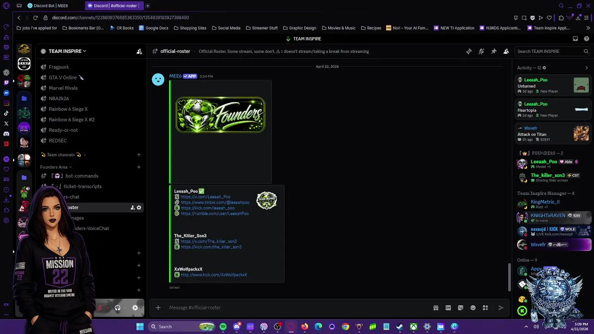
Task: Open the Bookmarks Bar folder
Action: pyautogui.click(x=83, y=28)
